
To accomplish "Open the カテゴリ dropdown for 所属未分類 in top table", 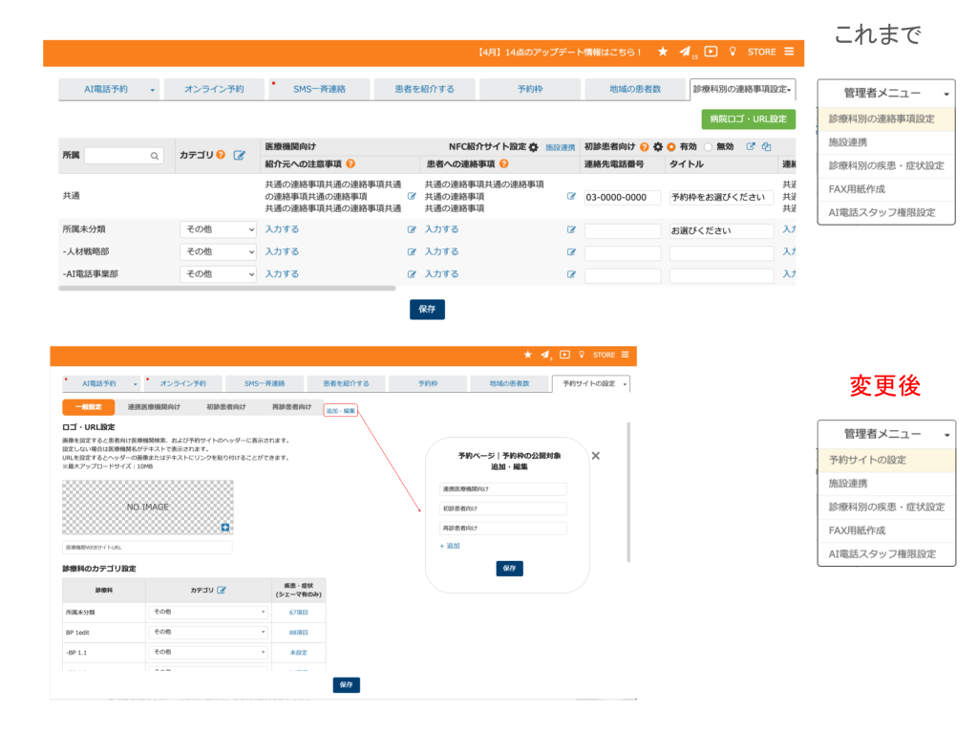I will (219, 229).
